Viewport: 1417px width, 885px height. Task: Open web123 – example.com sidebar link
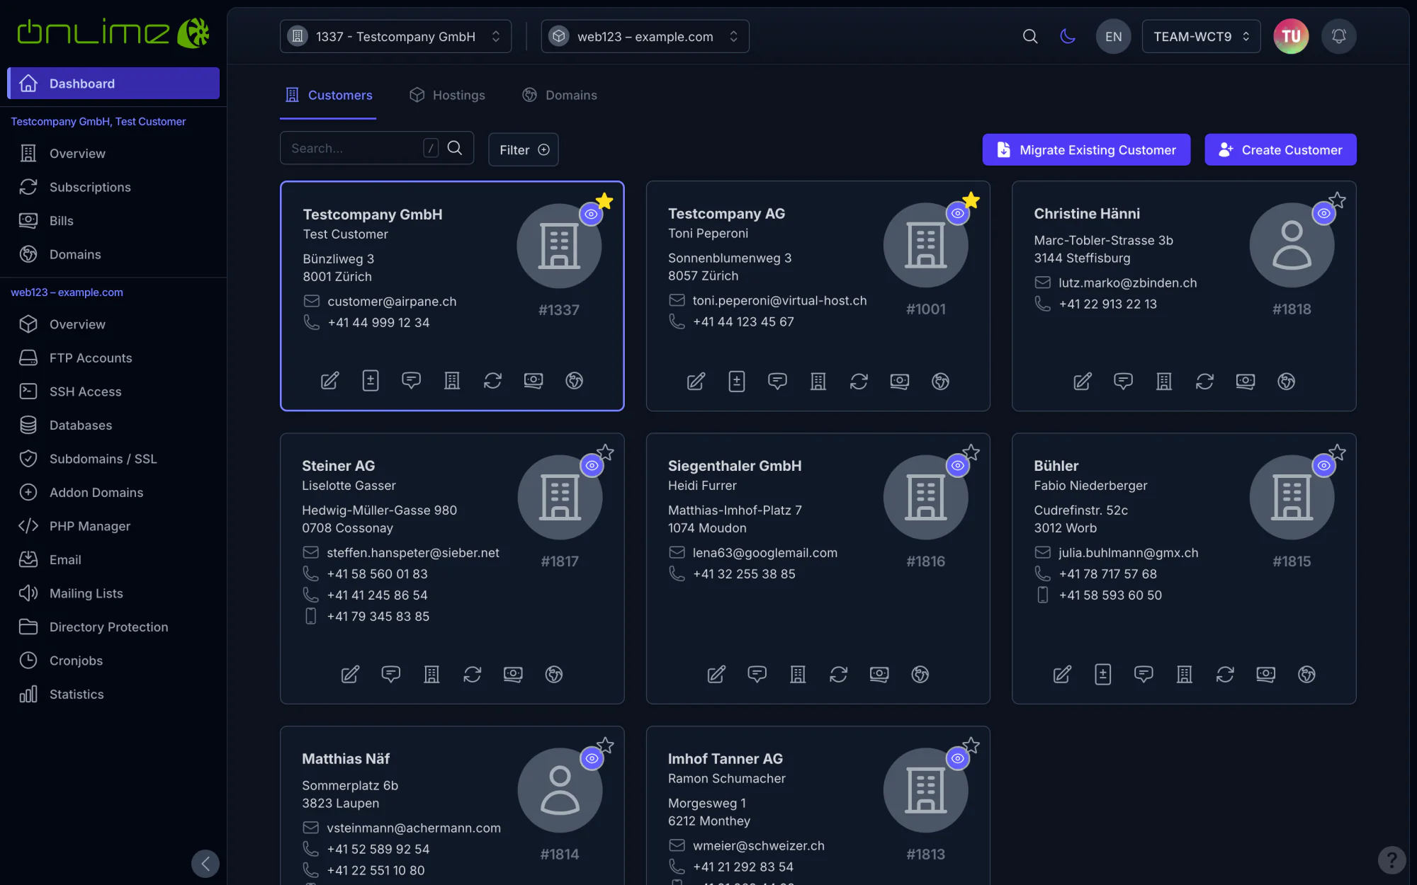click(x=67, y=292)
